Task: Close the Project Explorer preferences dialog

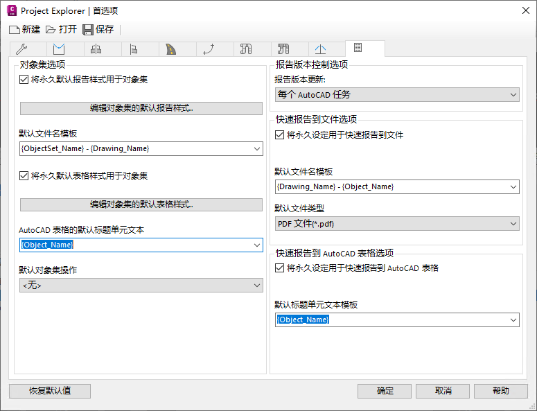Action: 526,10
